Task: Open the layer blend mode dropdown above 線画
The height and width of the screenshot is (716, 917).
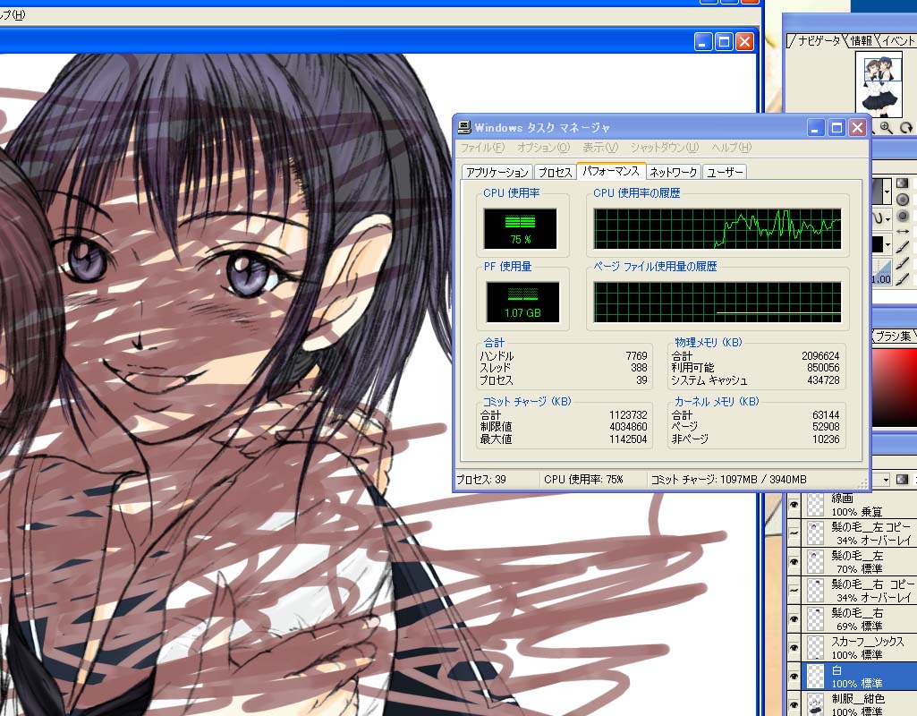Action: (x=886, y=480)
